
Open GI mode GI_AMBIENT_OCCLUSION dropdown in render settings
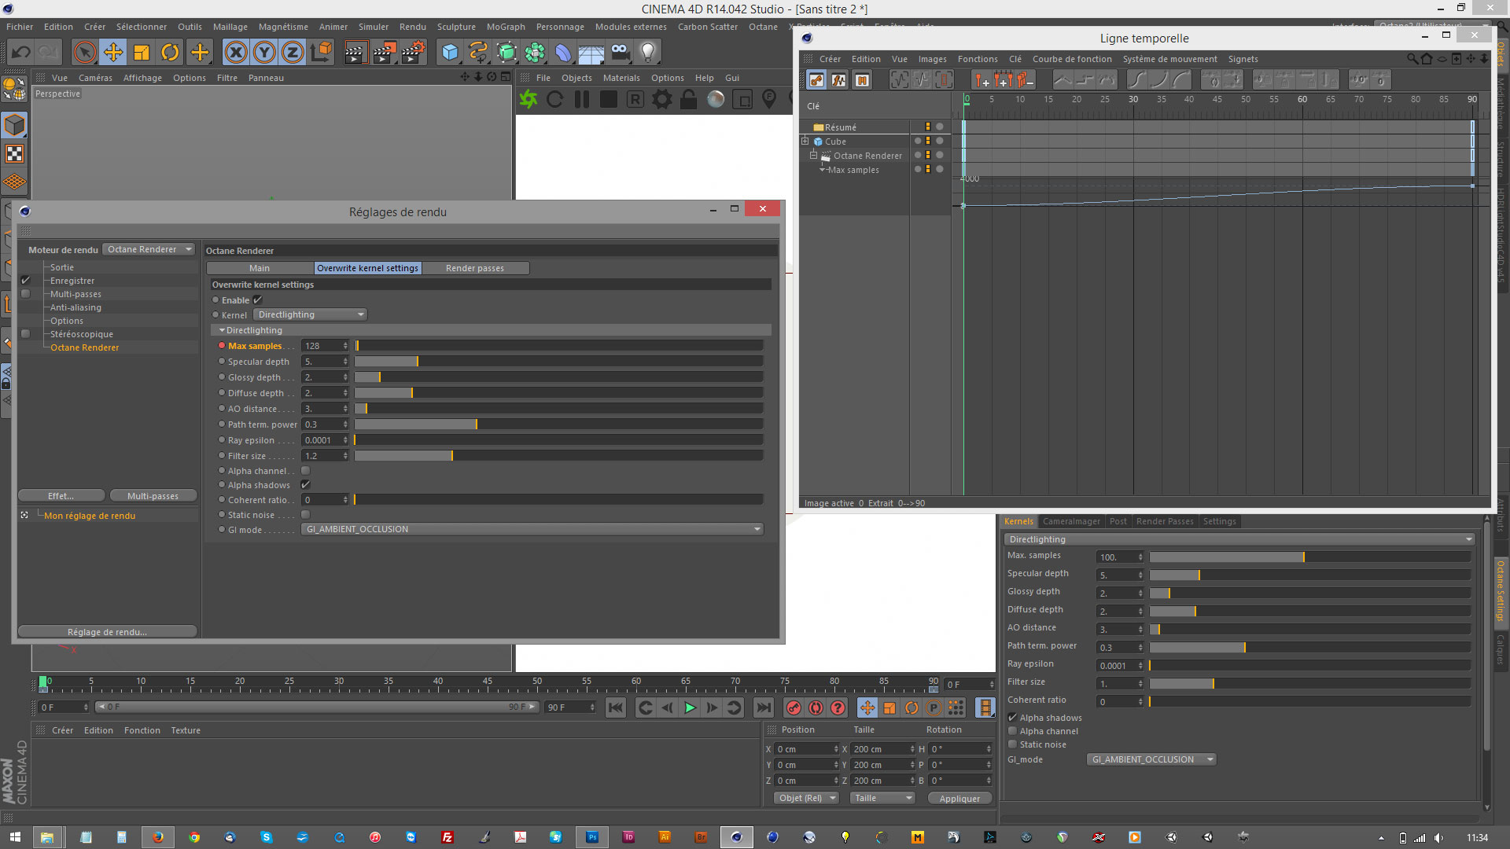[532, 529]
